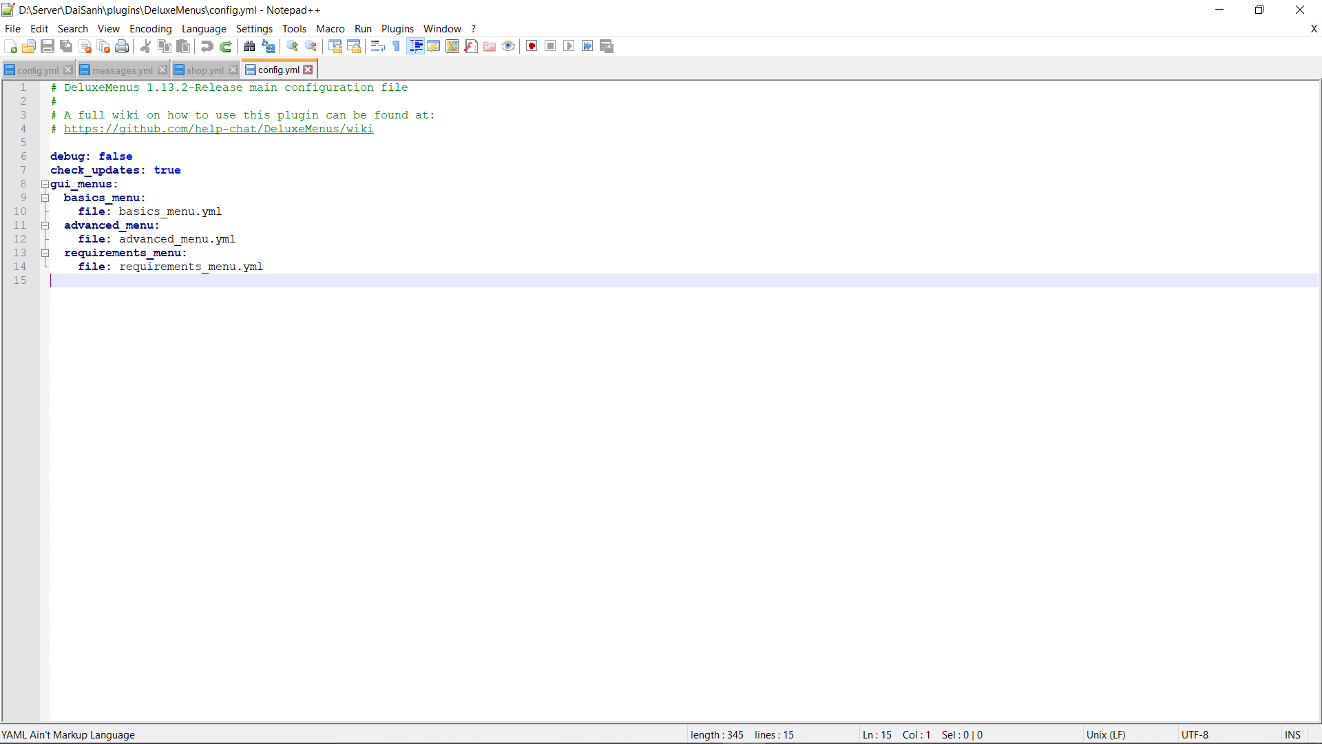Viewport: 1322px width, 744px height.
Task: Close the shop.yml tab
Action: [x=233, y=70]
